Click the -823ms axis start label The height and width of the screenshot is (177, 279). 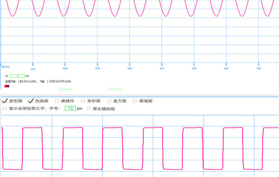[x=5, y=67]
